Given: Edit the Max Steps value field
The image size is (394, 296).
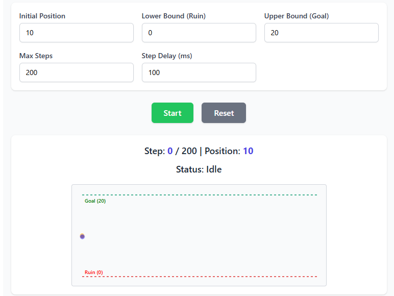Looking at the screenshot, I should click(77, 72).
